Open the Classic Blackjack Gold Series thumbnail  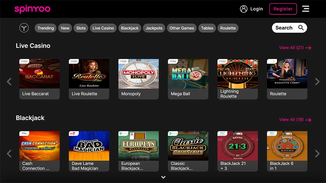(x=188, y=146)
